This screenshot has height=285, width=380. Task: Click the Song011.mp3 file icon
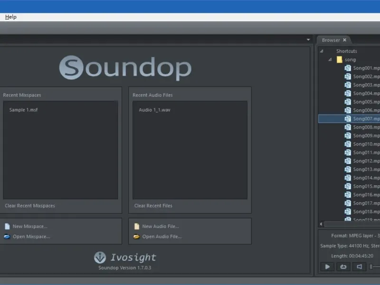tap(348, 152)
